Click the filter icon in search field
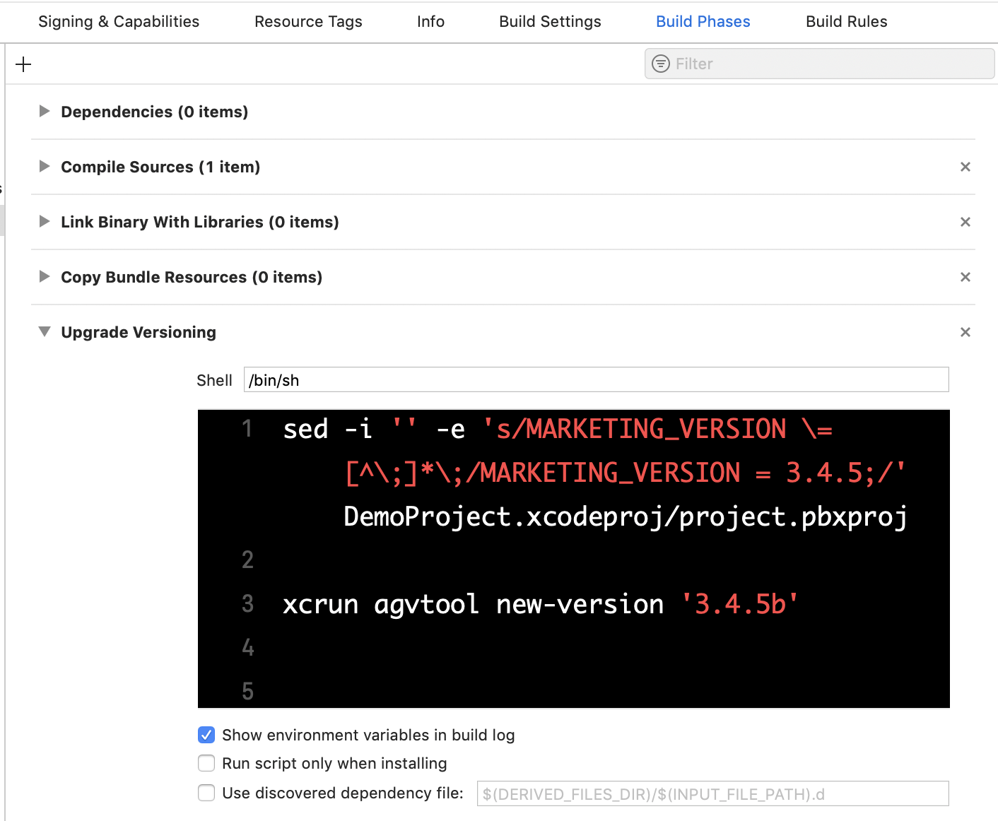 [661, 64]
